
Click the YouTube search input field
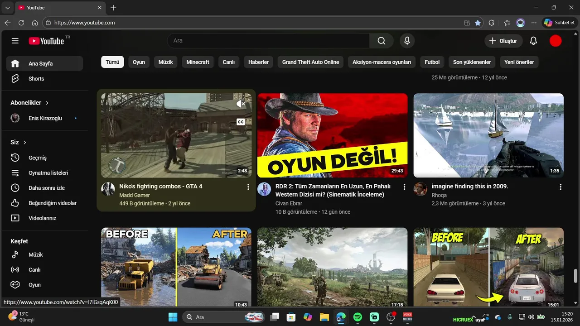coord(268,41)
